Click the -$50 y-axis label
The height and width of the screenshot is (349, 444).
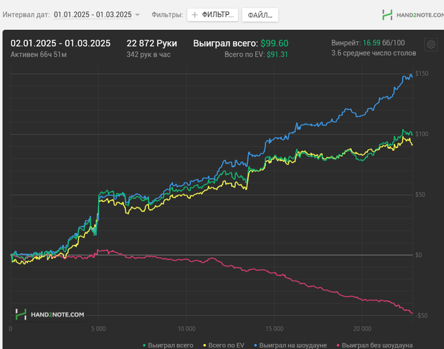[421, 315]
